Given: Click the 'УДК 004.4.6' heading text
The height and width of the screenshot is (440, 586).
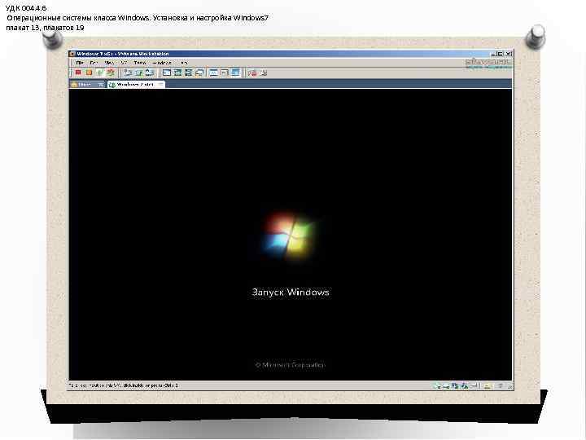Looking at the screenshot, I should point(26,8).
